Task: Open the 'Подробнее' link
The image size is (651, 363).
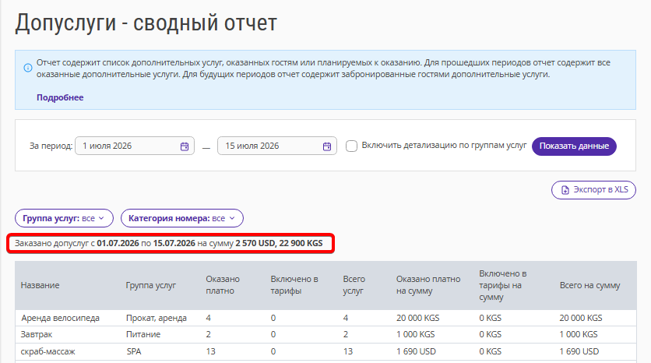Action: pyautogui.click(x=60, y=97)
